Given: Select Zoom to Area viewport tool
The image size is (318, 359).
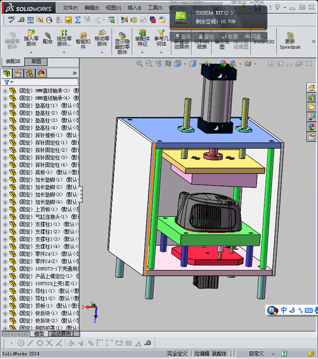Looking at the screenshot, I should point(149,63).
